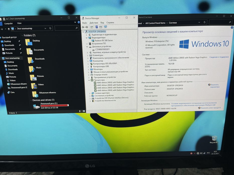Click the РУС language indicator in taskbar
Screen dimensions: 234x175
coord(208,153)
